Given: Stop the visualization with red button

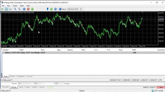Looking at the screenshot, I should 28,9.
